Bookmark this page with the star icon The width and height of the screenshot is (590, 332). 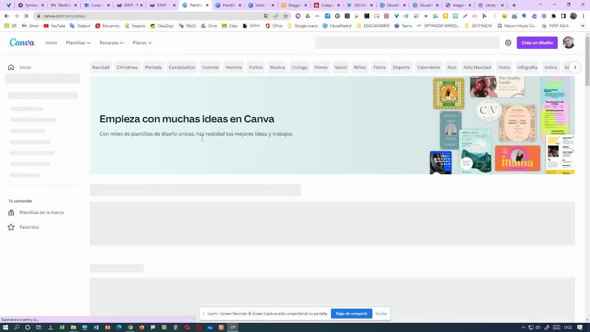(x=286, y=16)
